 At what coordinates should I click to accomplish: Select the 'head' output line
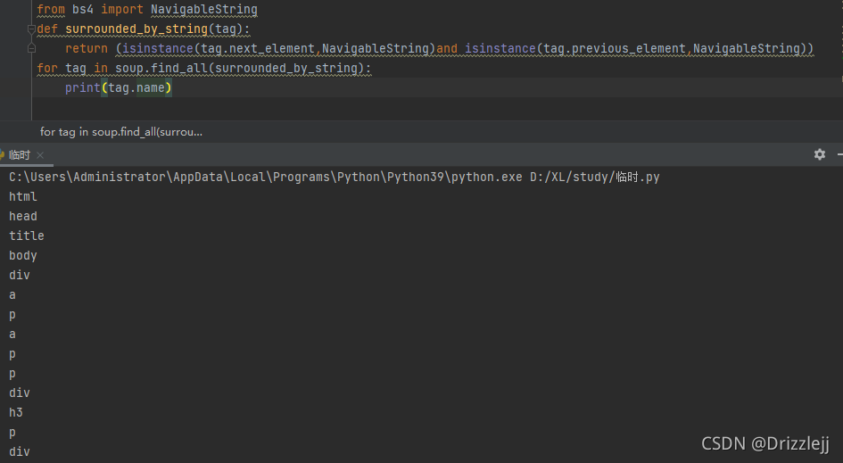click(23, 216)
